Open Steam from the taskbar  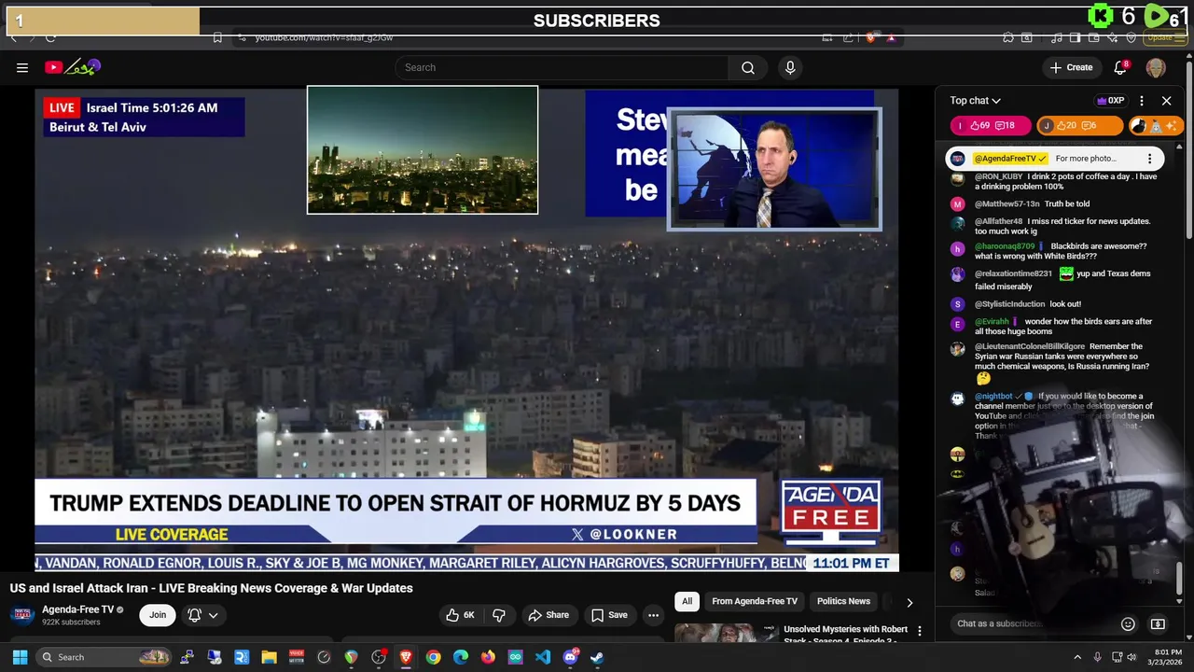pos(597,657)
